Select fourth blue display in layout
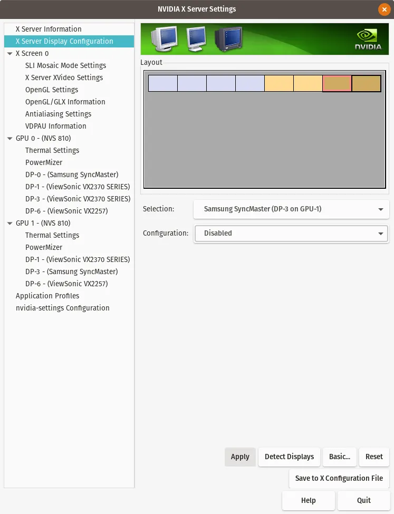This screenshot has height=514, width=394. point(250,83)
